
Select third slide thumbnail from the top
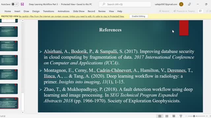tap(9, 46)
